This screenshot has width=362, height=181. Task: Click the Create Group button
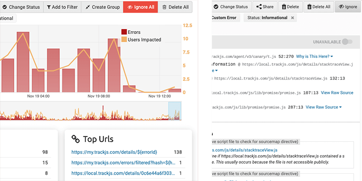coord(103,7)
